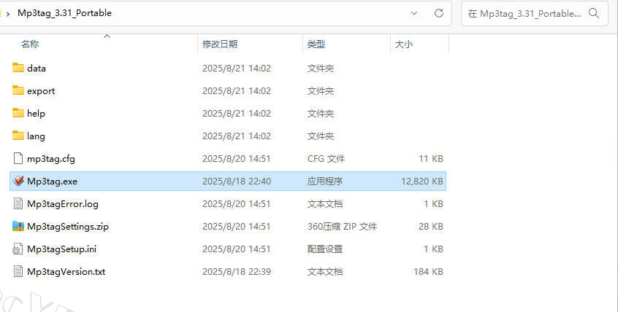Sort files by the 类型 column
Image resolution: width=618 pixels, height=312 pixels.
click(x=316, y=44)
